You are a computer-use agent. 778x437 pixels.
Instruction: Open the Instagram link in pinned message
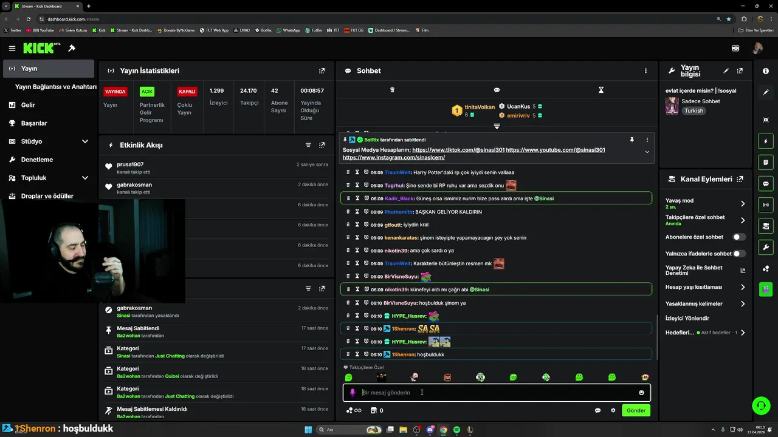394,158
